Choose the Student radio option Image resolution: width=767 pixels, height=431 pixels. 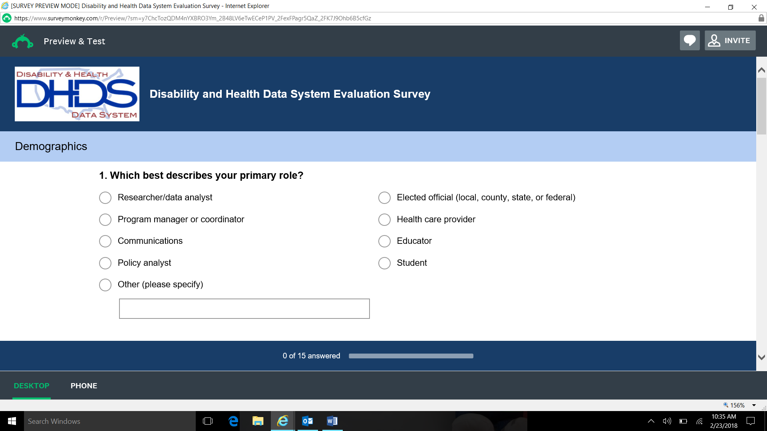pos(384,263)
